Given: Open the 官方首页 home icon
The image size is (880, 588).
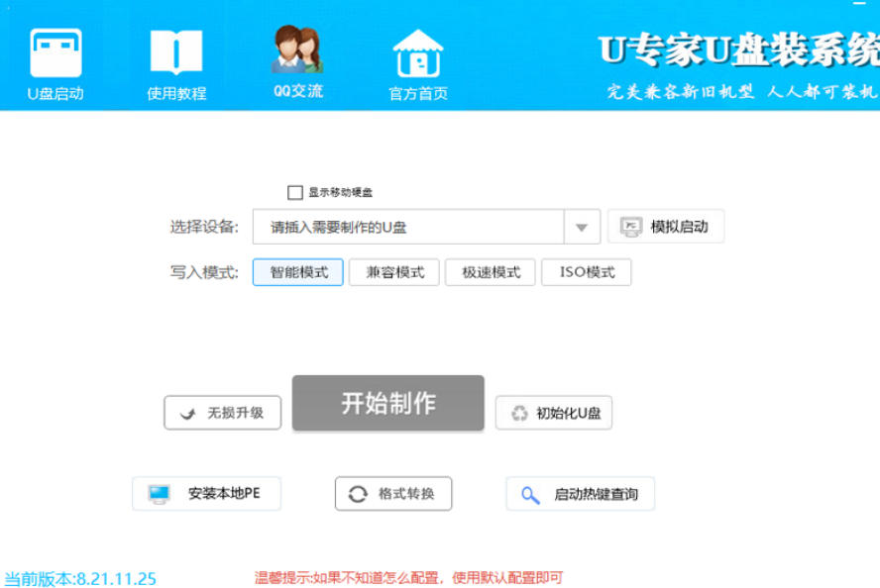Looking at the screenshot, I should click(x=418, y=51).
